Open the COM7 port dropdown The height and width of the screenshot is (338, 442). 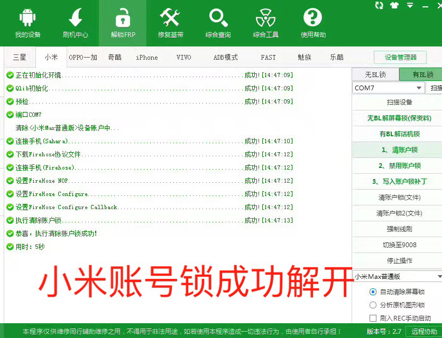tap(388, 88)
